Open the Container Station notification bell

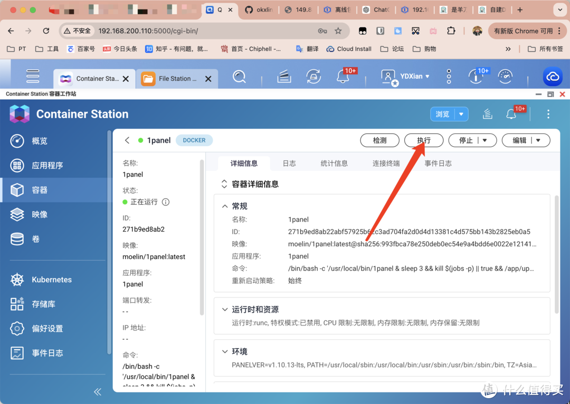(x=511, y=114)
